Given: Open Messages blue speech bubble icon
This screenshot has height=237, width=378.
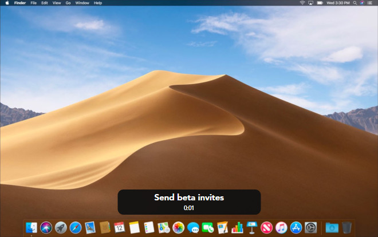Looking at the screenshot, I should pos(193,228).
